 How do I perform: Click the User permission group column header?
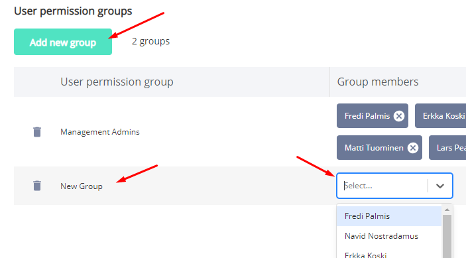(x=117, y=82)
